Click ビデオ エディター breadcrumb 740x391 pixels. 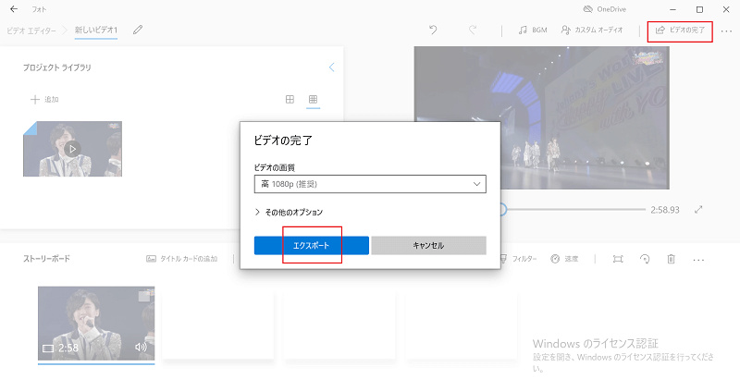coord(31,31)
